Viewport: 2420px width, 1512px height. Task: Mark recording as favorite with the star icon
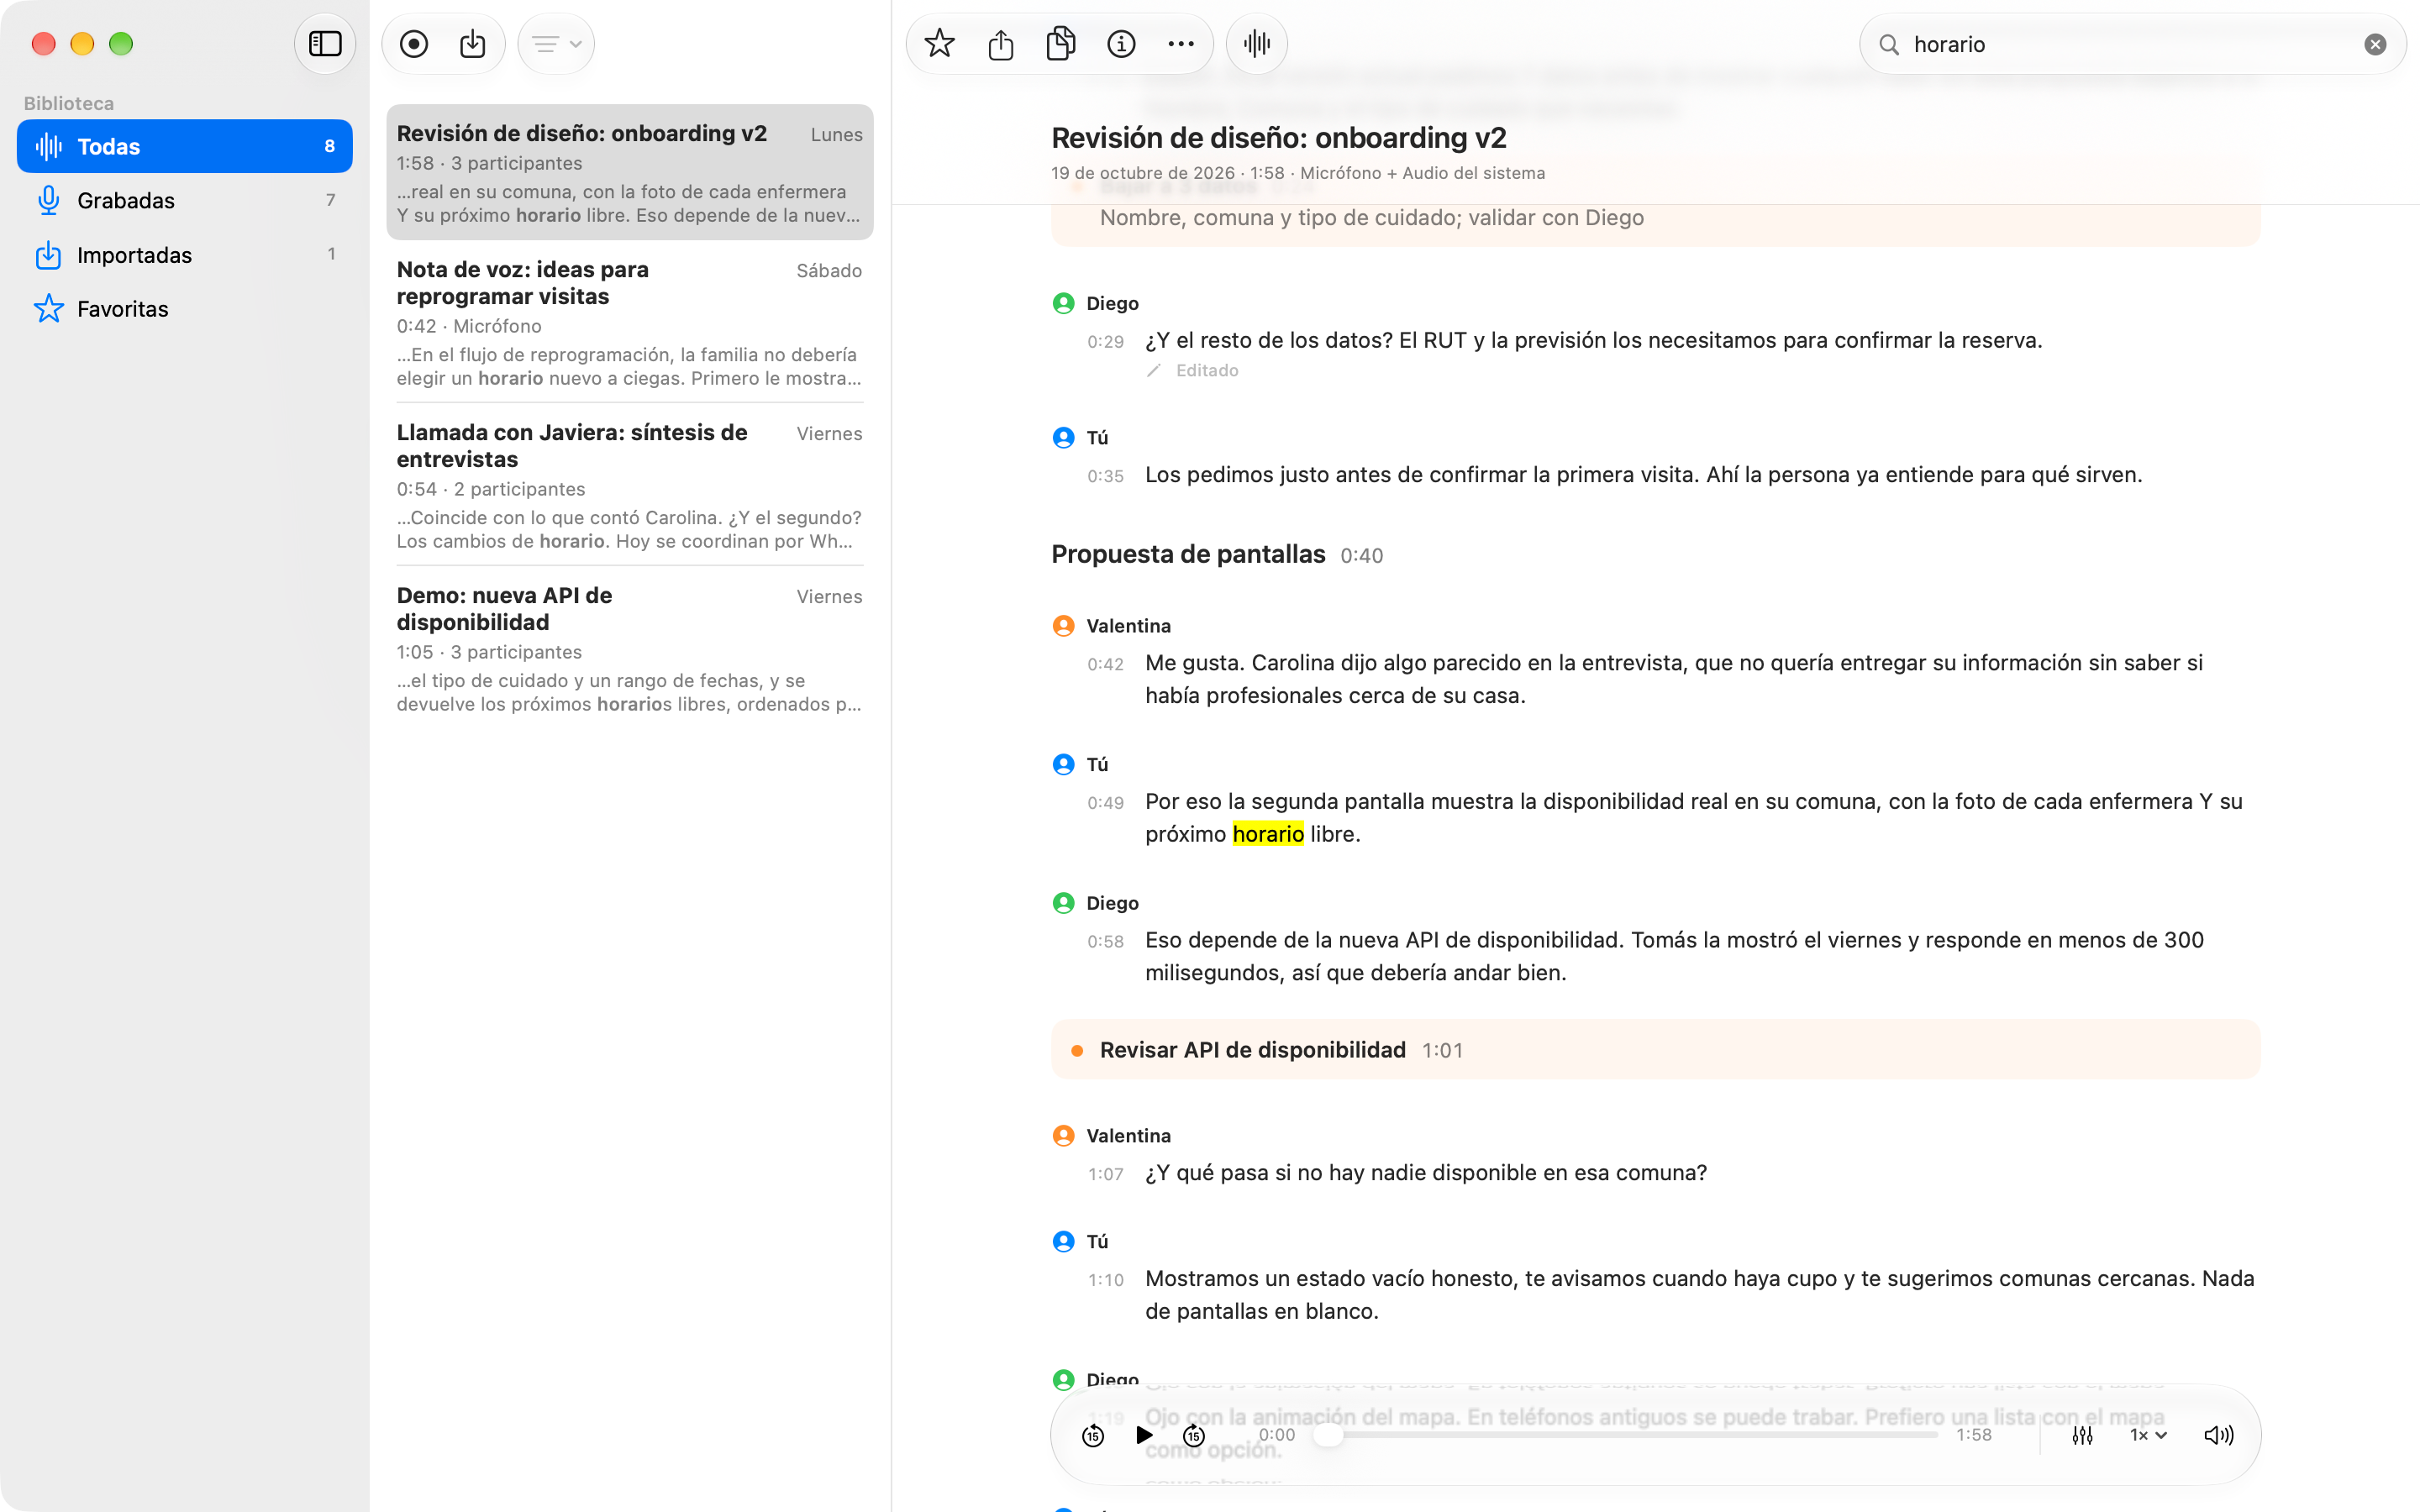click(x=939, y=44)
